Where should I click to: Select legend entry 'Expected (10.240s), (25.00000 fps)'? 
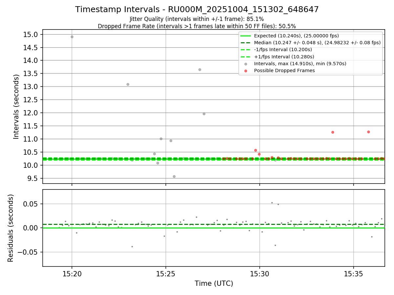pyautogui.click(x=296, y=36)
